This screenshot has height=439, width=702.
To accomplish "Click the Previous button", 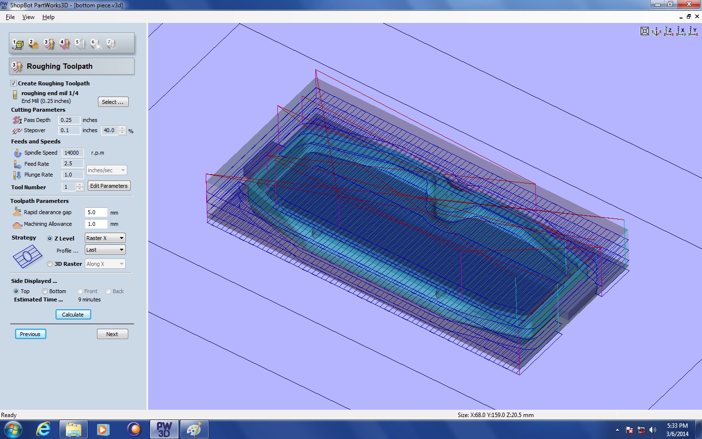I will coord(30,334).
